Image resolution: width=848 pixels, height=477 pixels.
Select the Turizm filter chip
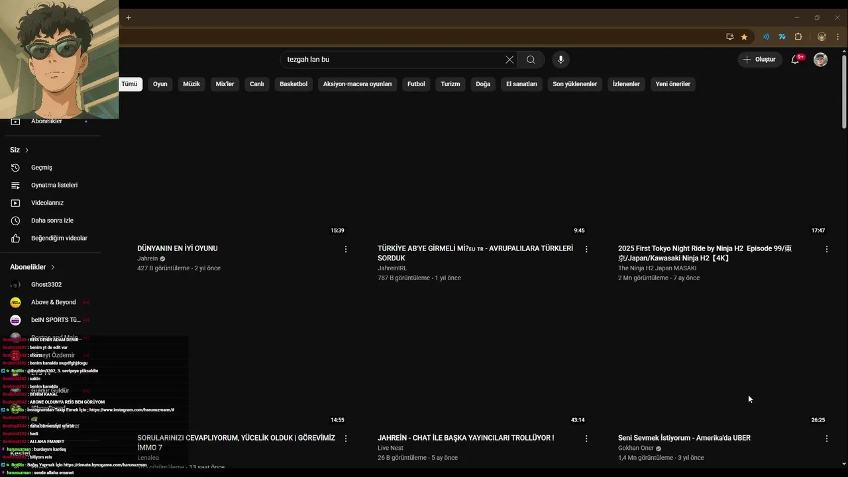point(450,84)
